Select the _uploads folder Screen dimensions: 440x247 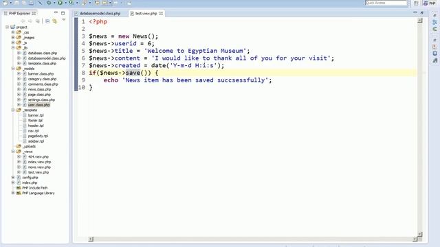click(29, 146)
